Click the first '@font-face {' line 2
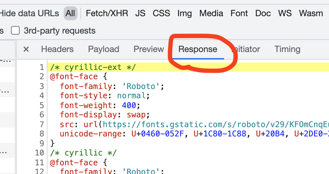 (x=79, y=77)
